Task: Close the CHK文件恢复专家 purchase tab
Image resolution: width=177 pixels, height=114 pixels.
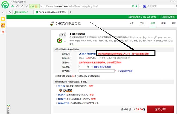Action: (66, 12)
